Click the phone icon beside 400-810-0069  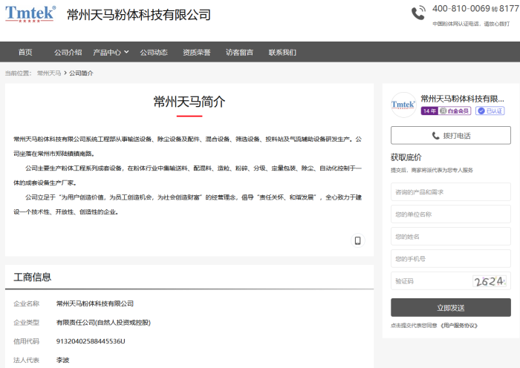point(419,13)
